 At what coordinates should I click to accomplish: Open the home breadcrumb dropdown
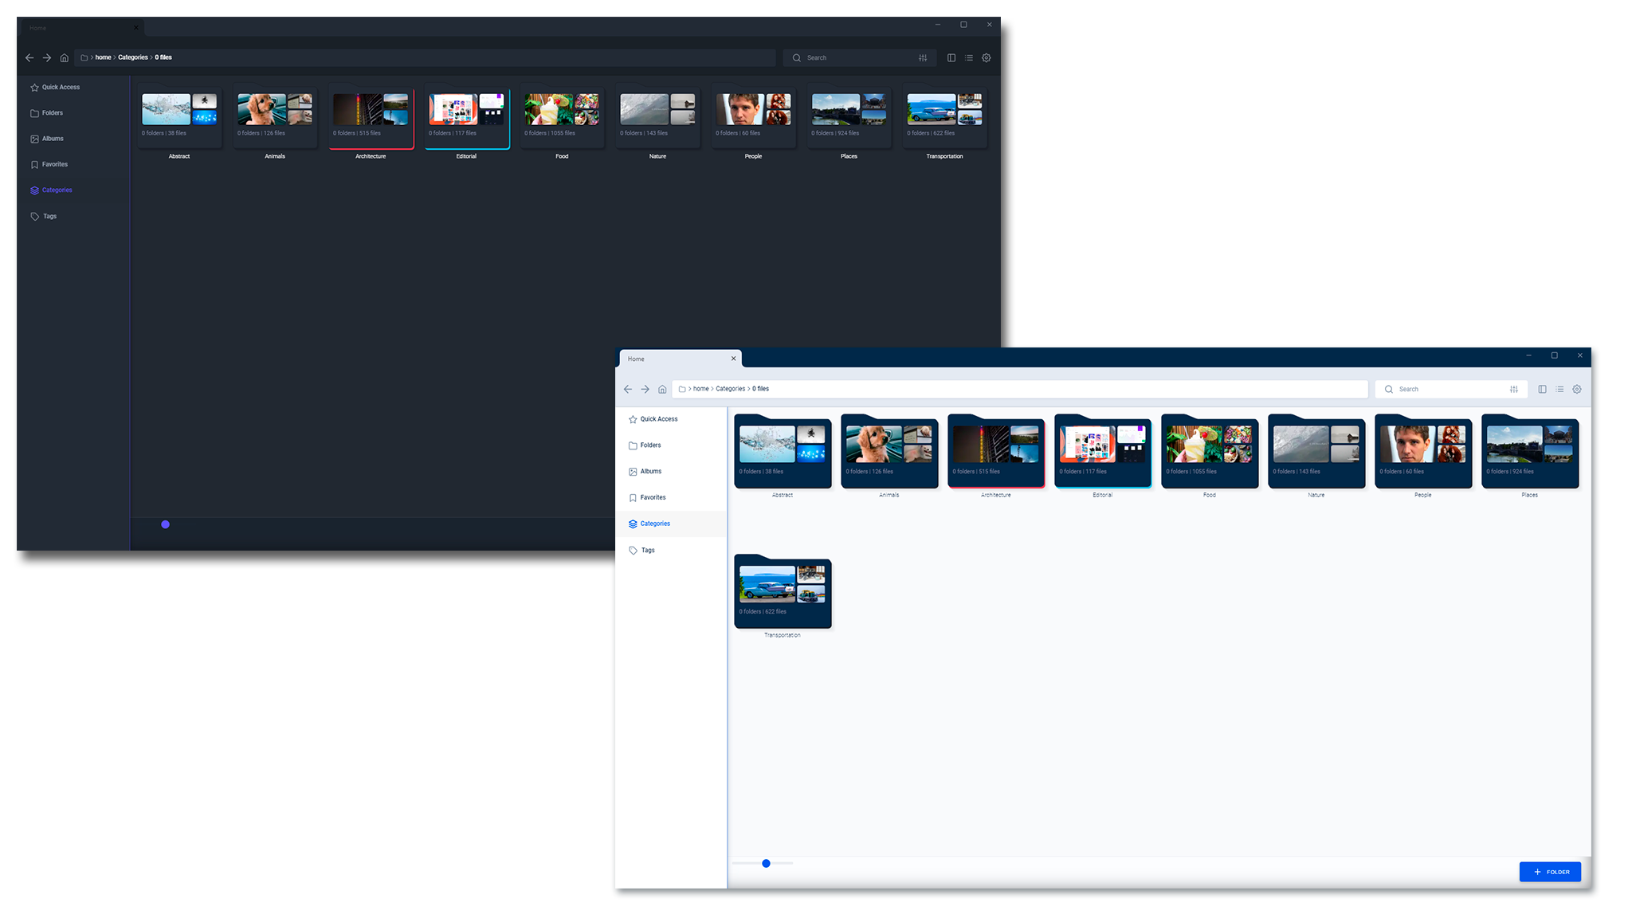(x=700, y=389)
